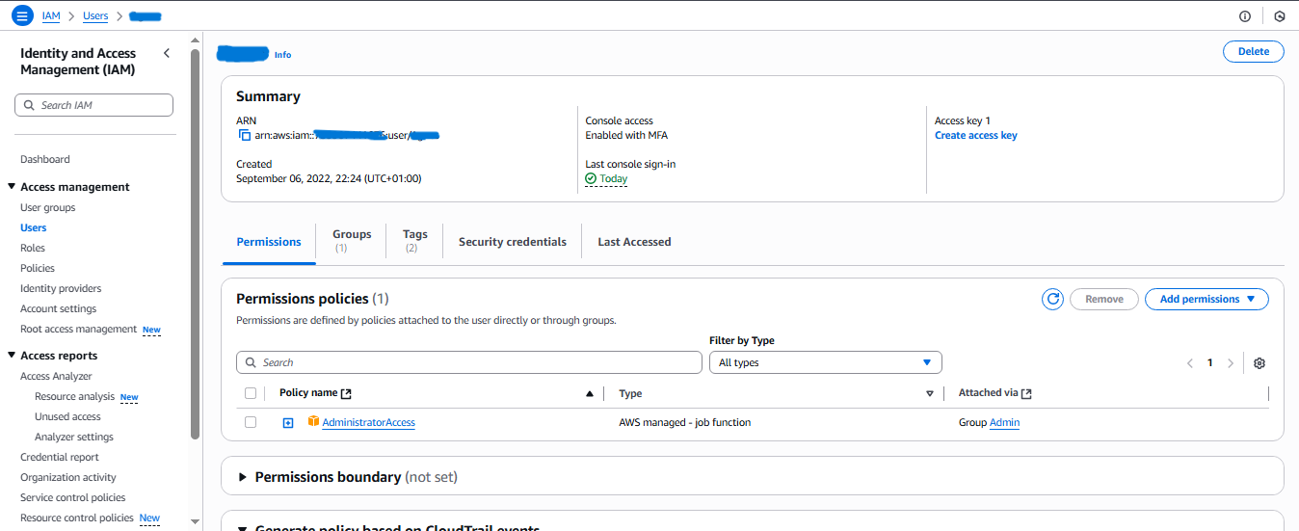This screenshot has width=1299, height=531.
Task: Click the 'AWS managed - job function' cell
Action: tap(684, 422)
